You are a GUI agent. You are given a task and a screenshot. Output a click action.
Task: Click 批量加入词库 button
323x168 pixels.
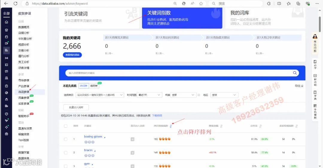point(76,107)
